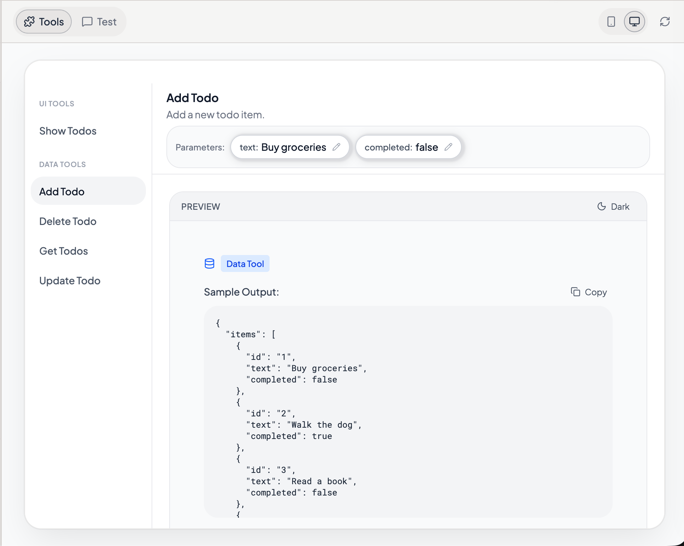The image size is (684, 546).
Task: Open the Test tab
Action: [99, 22]
